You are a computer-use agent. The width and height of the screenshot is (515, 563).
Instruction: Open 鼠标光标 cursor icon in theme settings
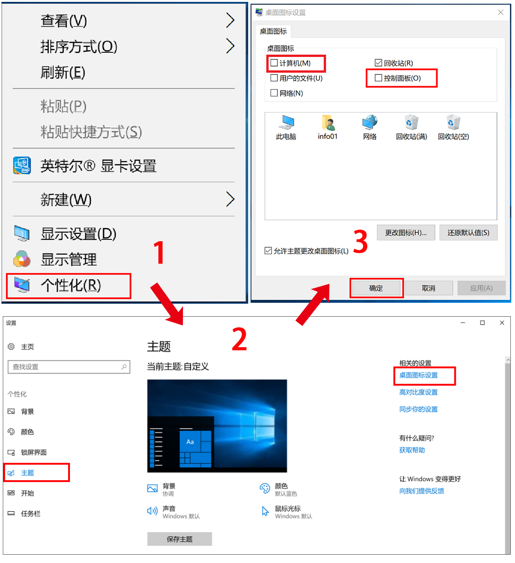click(265, 511)
